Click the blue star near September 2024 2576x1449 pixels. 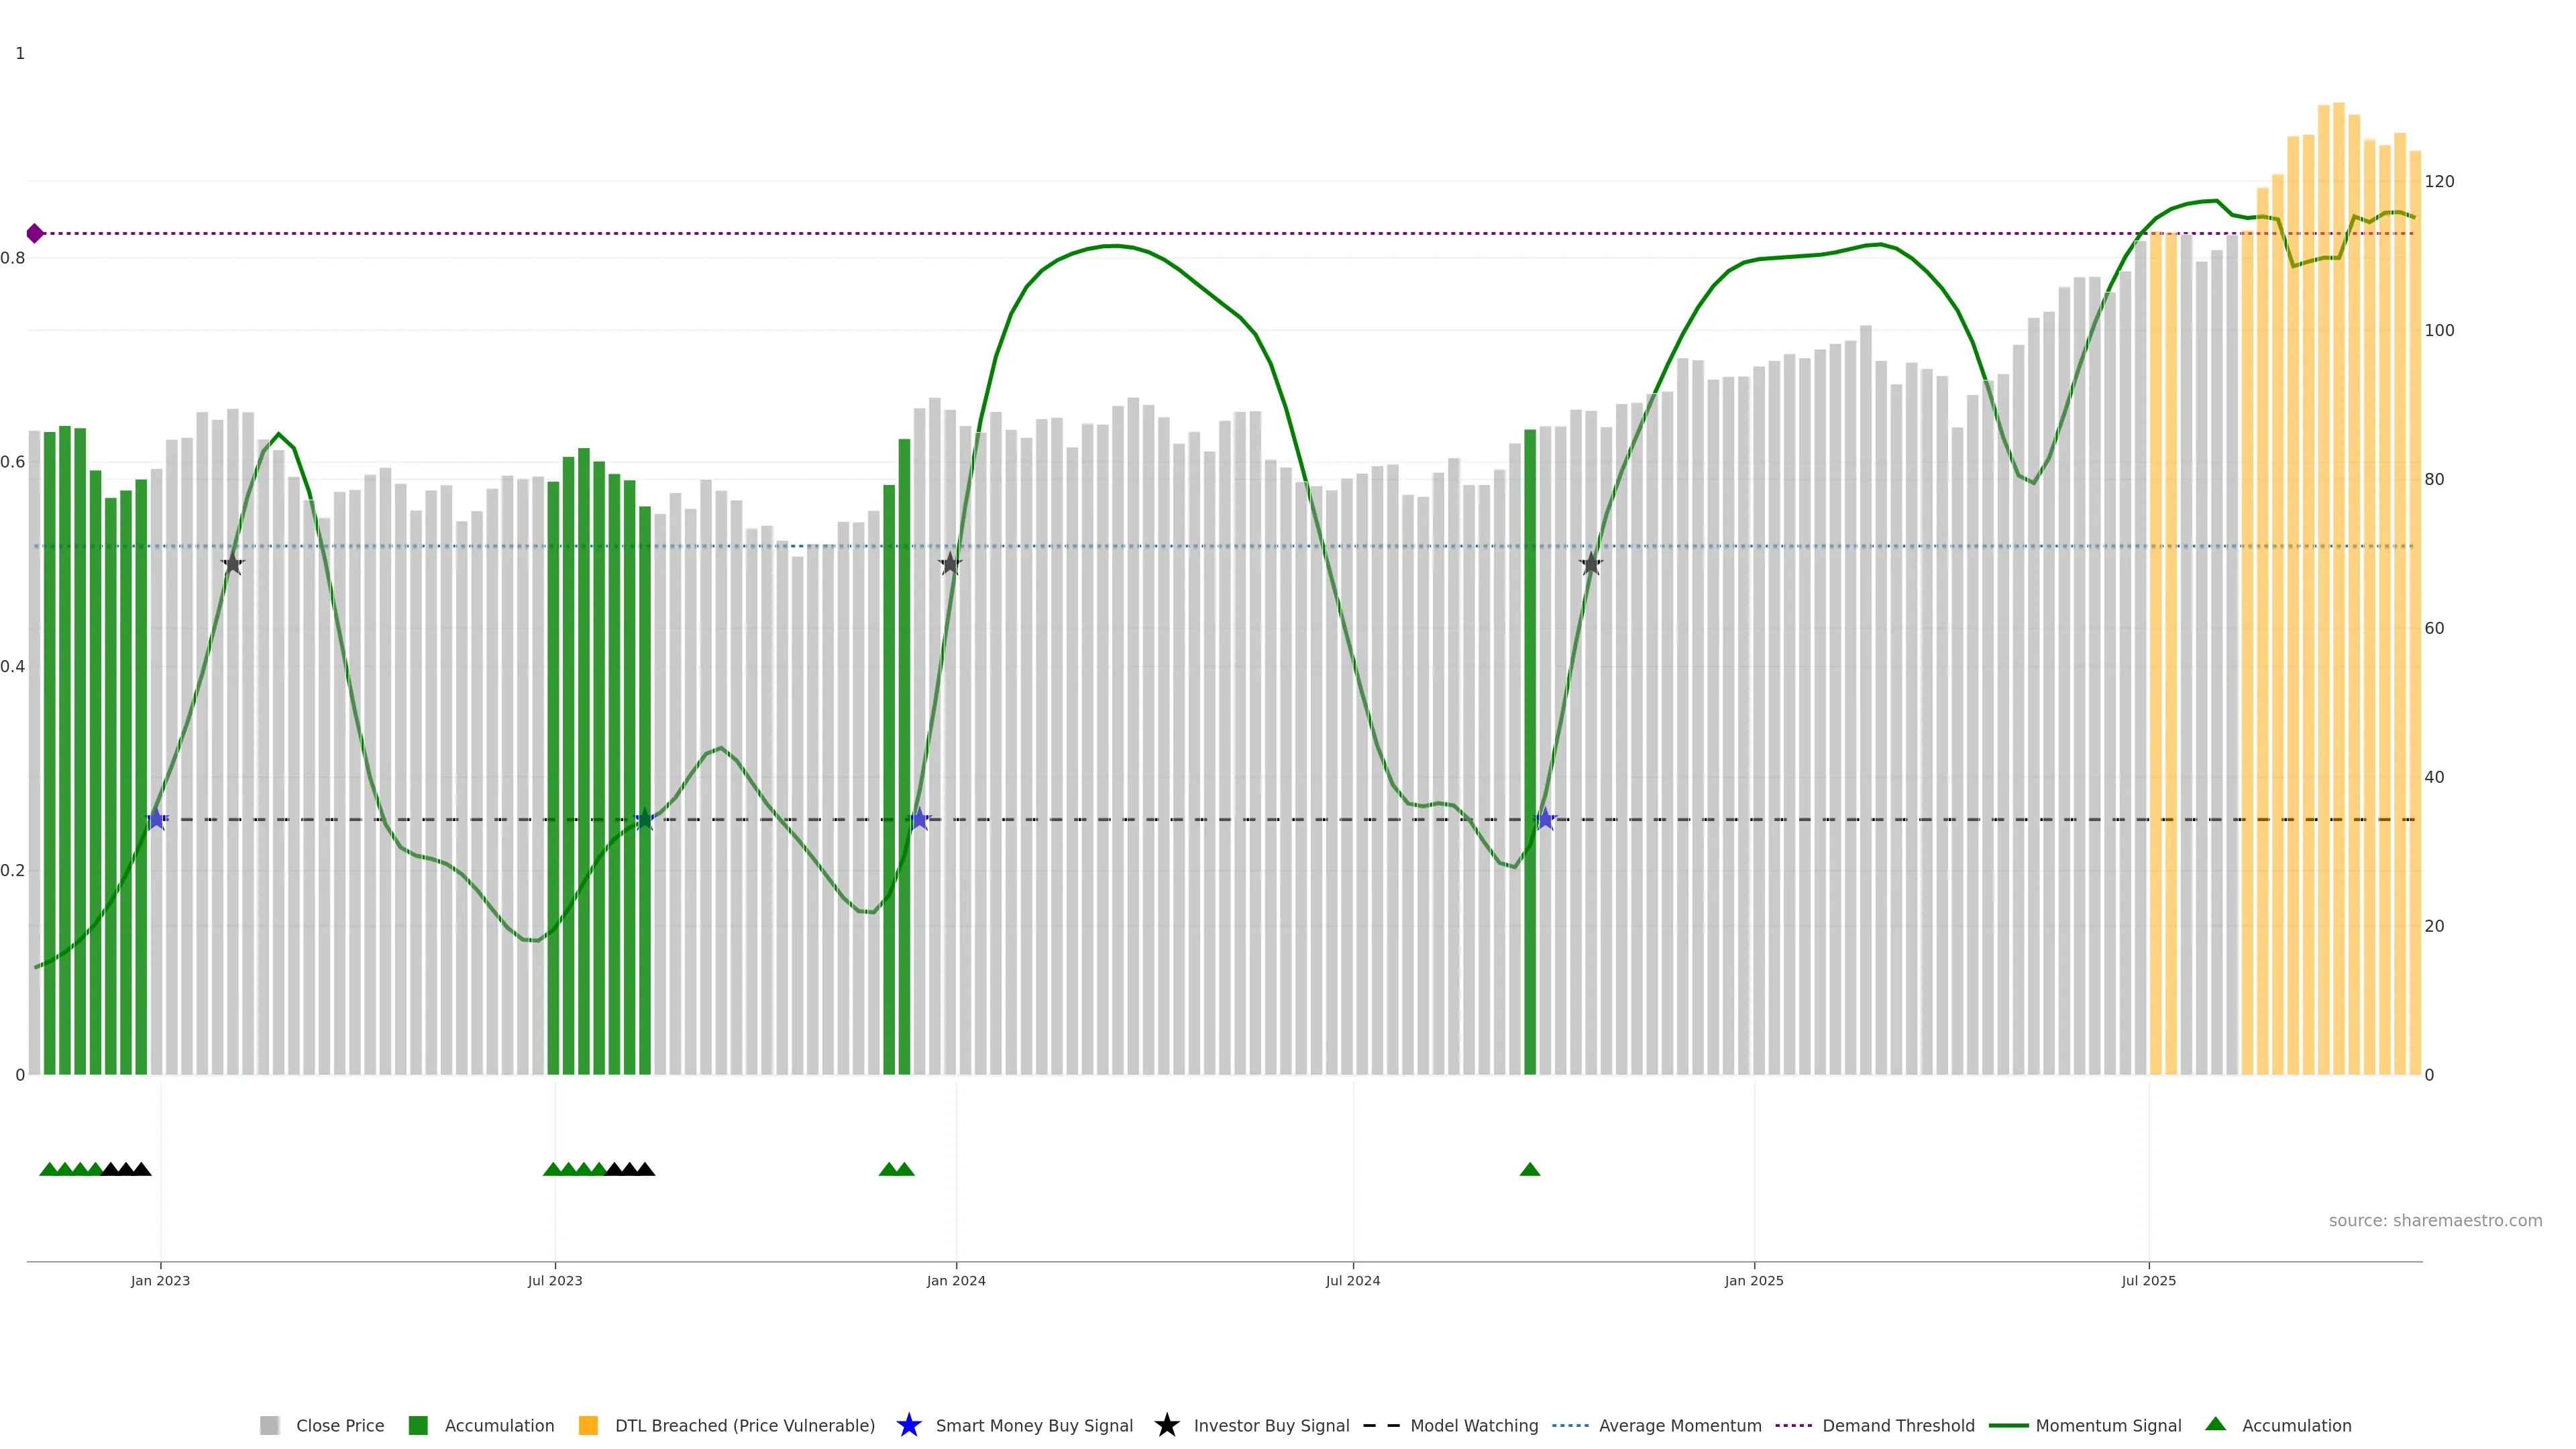pyautogui.click(x=1545, y=819)
